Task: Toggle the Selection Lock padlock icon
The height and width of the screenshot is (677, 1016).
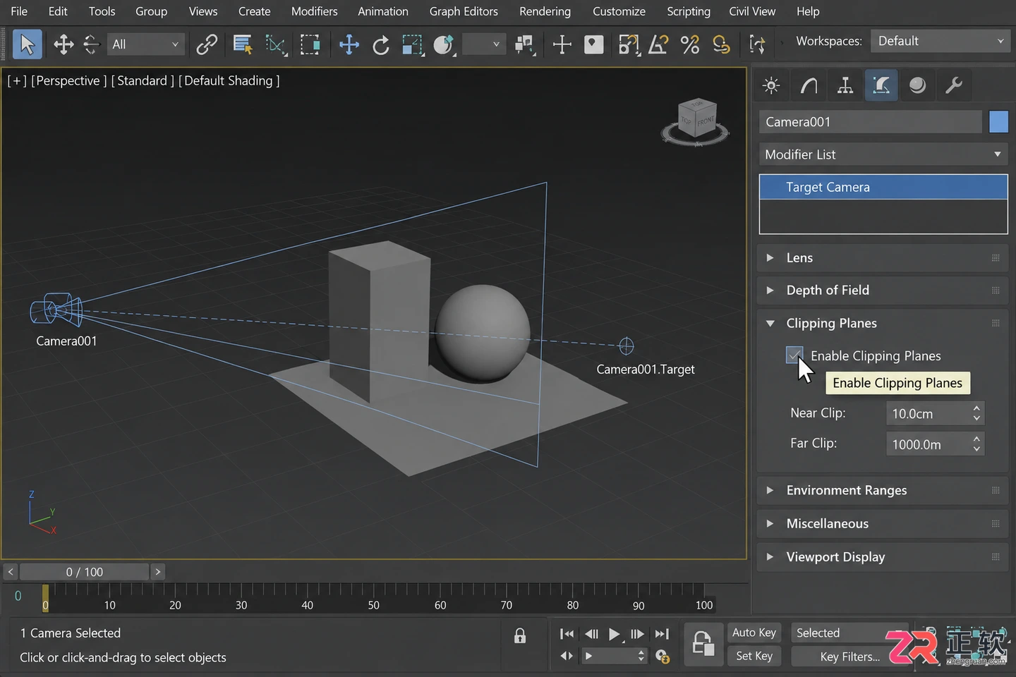Action: tap(520, 635)
